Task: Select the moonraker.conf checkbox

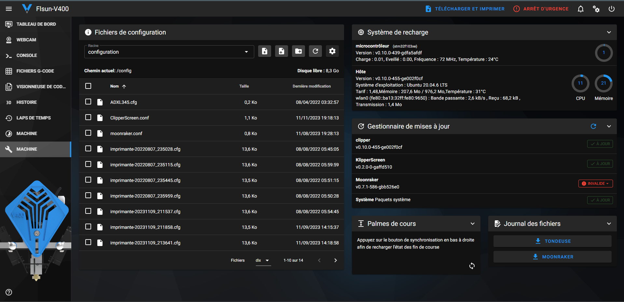Action: pyautogui.click(x=88, y=133)
